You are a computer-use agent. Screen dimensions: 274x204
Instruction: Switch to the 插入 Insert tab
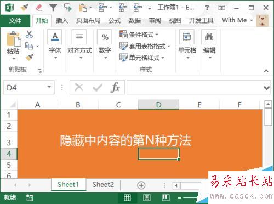coord(62,20)
